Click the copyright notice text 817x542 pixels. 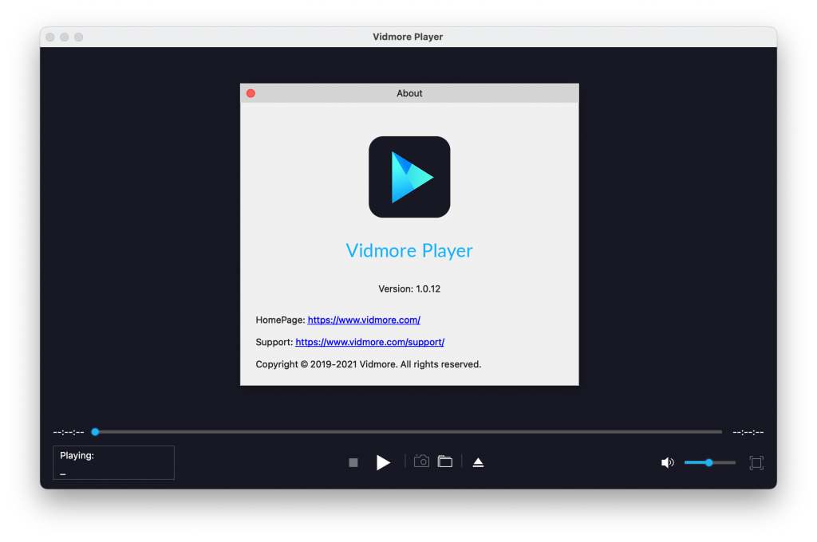(369, 364)
